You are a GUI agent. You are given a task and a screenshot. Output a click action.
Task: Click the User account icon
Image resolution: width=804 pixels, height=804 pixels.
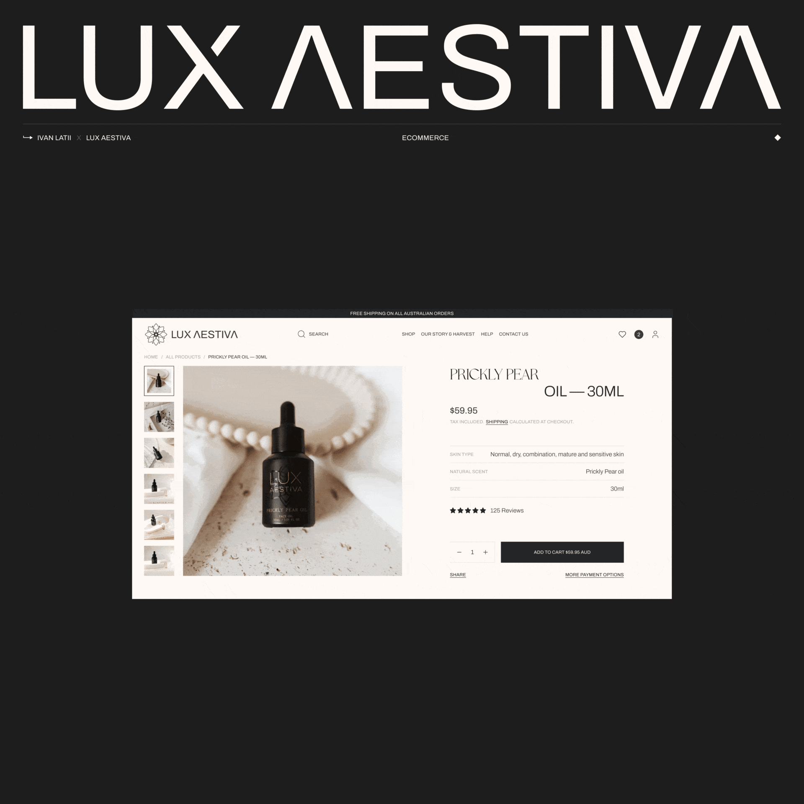tap(657, 334)
